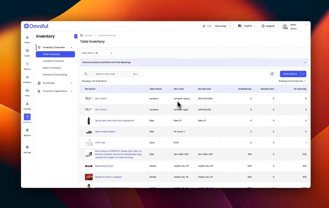Open the Catalog sidebar icon
The width and height of the screenshot is (329, 208).
click(27, 104)
